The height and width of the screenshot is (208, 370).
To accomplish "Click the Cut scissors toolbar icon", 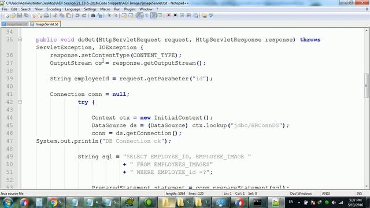I will [55, 16].
